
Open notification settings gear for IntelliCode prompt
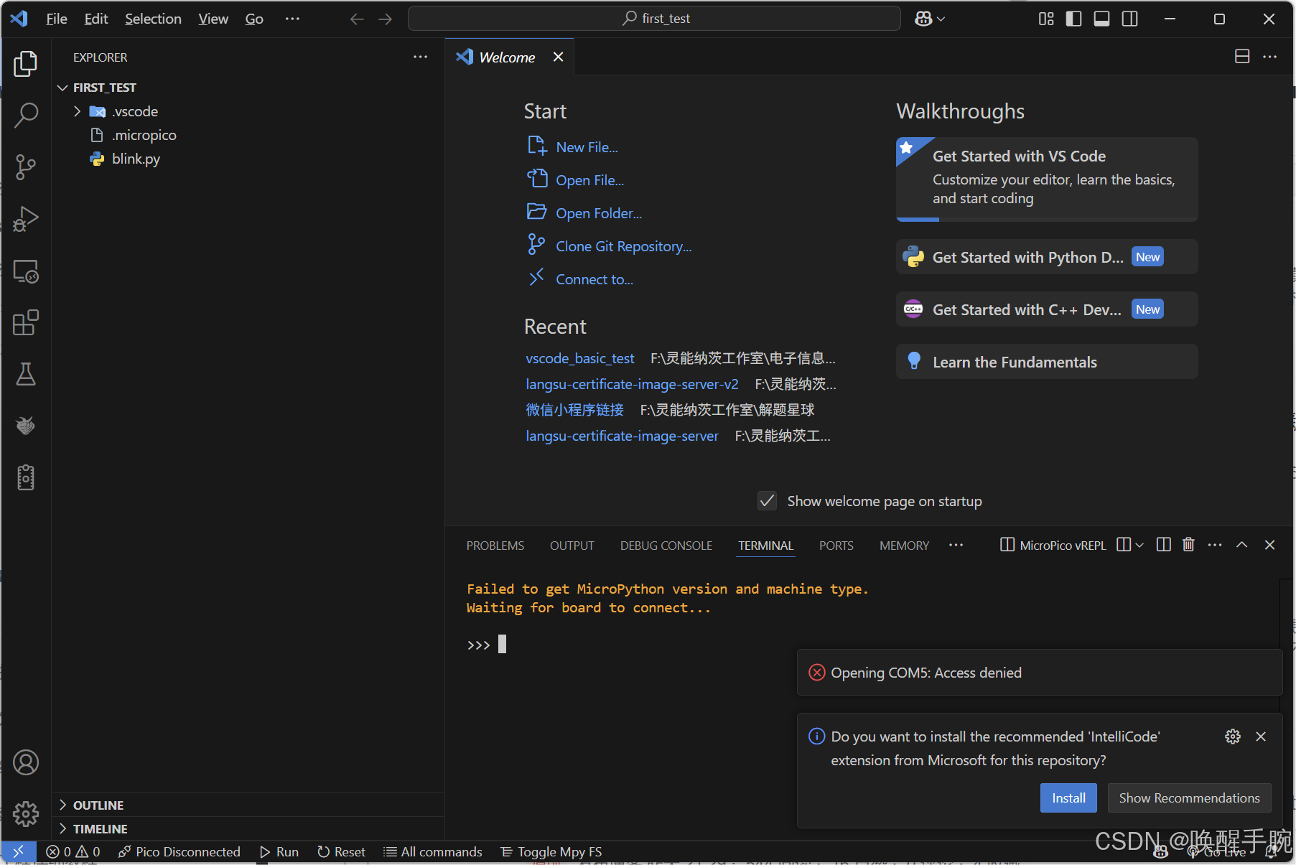tap(1233, 737)
